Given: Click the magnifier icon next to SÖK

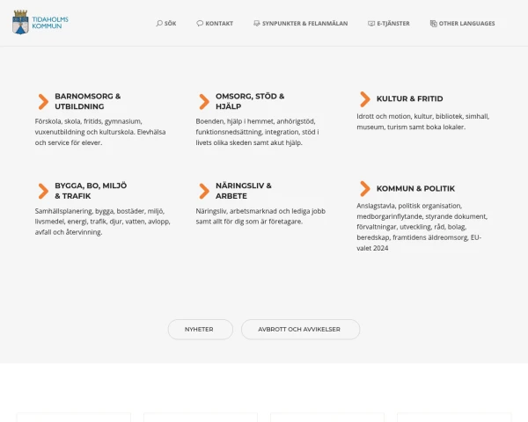Looking at the screenshot, I should (x=159, y=23).
